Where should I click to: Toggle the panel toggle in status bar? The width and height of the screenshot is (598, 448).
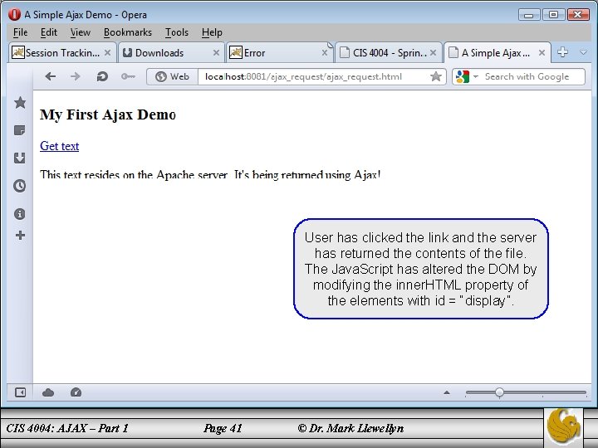point(20,392)
